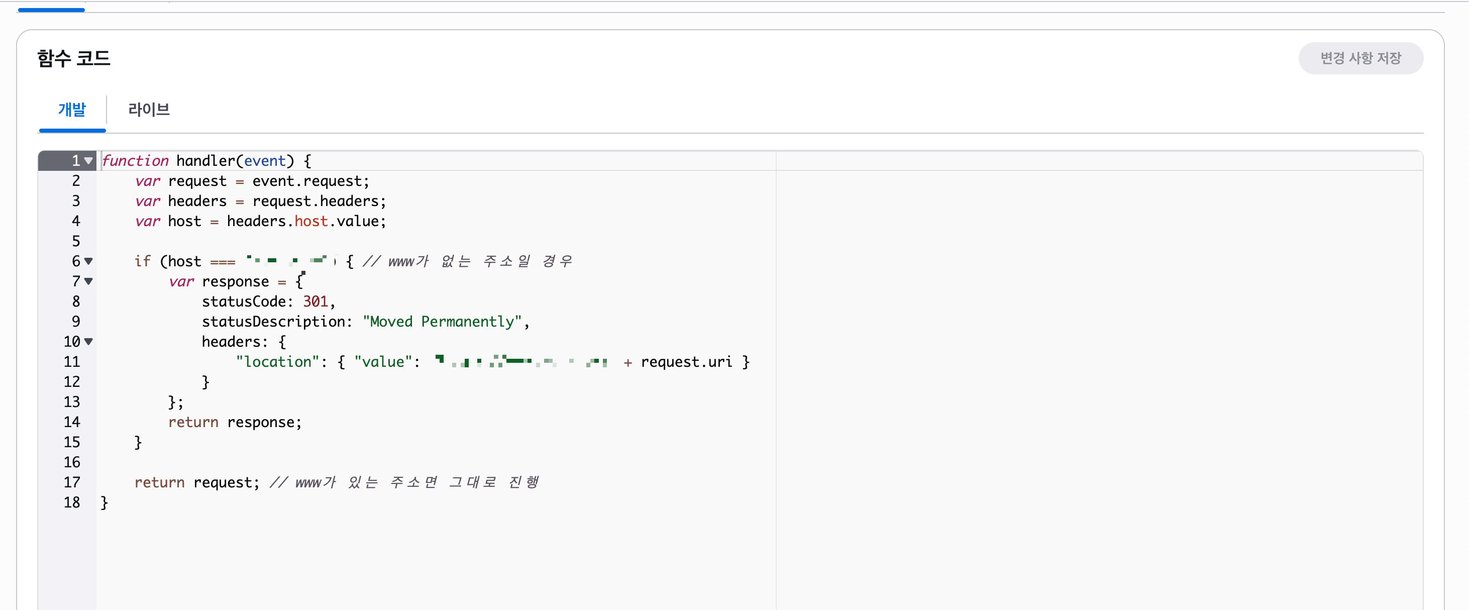The image size is (1469, 610).
Task: Collapse the function handler fold arrow on line 1
Action: tap(88, 161)
